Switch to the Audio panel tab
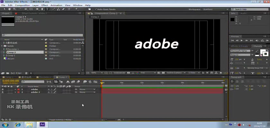 tap(244, 13)
